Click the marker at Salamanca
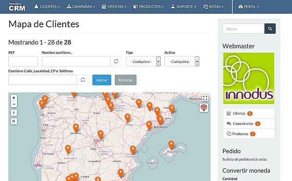The image size is (292, 181). pyautogui.click(x=76, y=128)
